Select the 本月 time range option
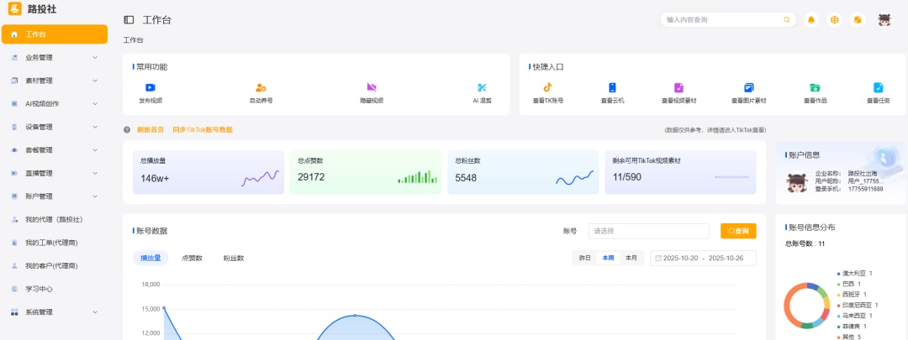Screen dimensions: 908x340 click(x=631, y=258)
